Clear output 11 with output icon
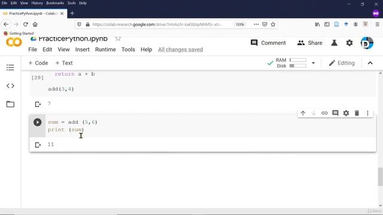Viewport: 383px width, 215px height. click(38, 145)
